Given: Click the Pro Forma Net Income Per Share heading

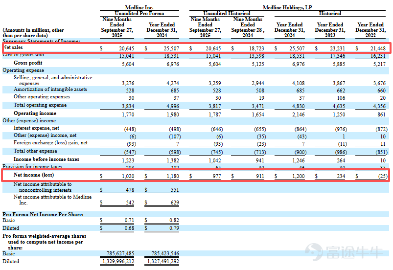Looking at the screenshot, I should pyautogui.click(x=43, y=214).
